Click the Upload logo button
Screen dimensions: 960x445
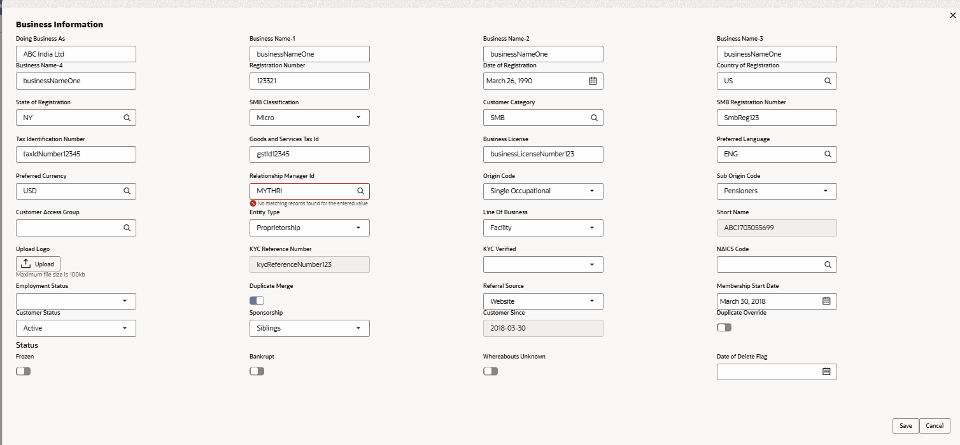pyautogui.click(x=38, y=264)
